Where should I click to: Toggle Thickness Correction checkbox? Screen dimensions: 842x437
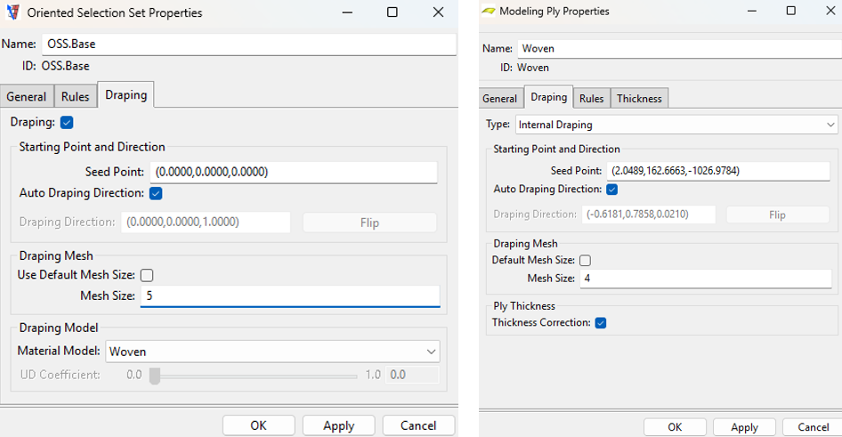pos(601,322)
